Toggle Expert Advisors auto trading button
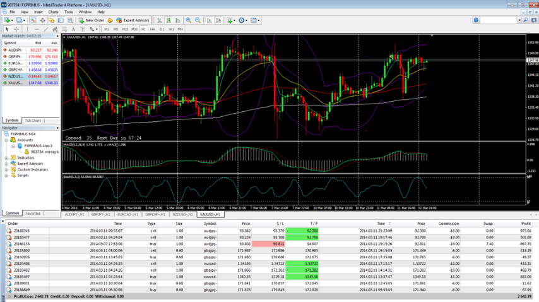 click(133, 20)
